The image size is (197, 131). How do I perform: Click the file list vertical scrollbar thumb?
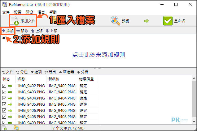tap(194, 99)
